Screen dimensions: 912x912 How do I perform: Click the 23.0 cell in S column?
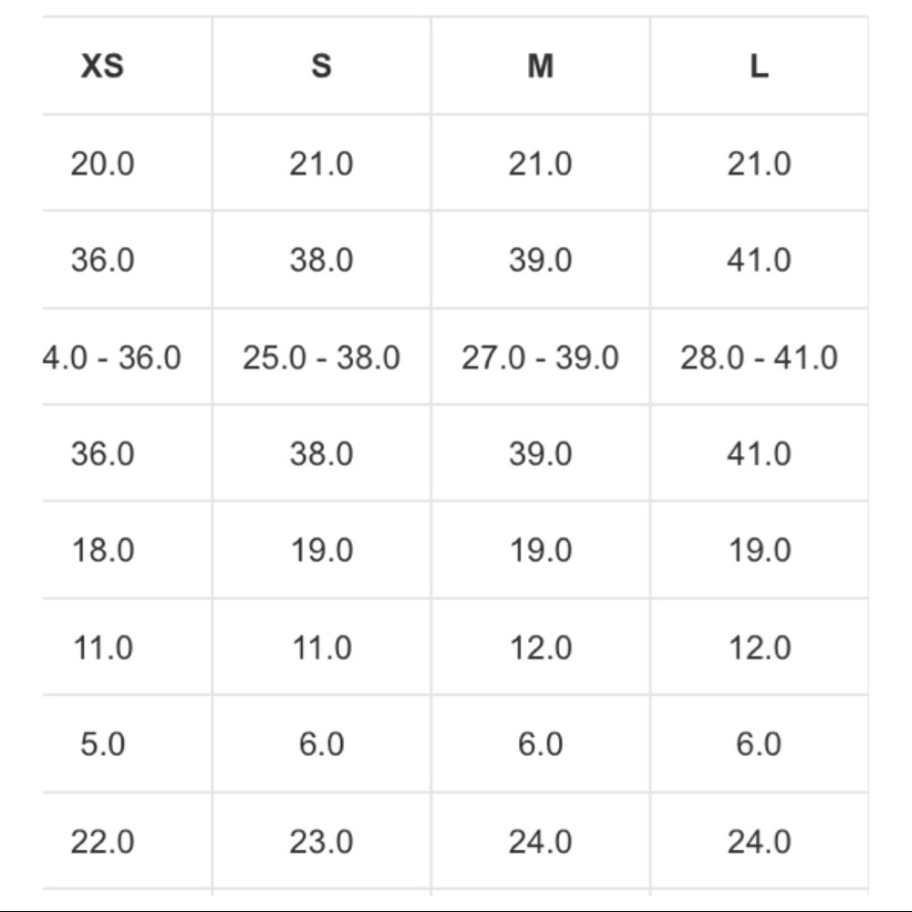coord(322,842)
